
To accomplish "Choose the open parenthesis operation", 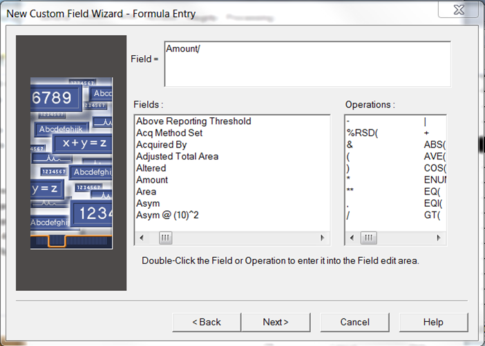I will [x=348, y=156].
